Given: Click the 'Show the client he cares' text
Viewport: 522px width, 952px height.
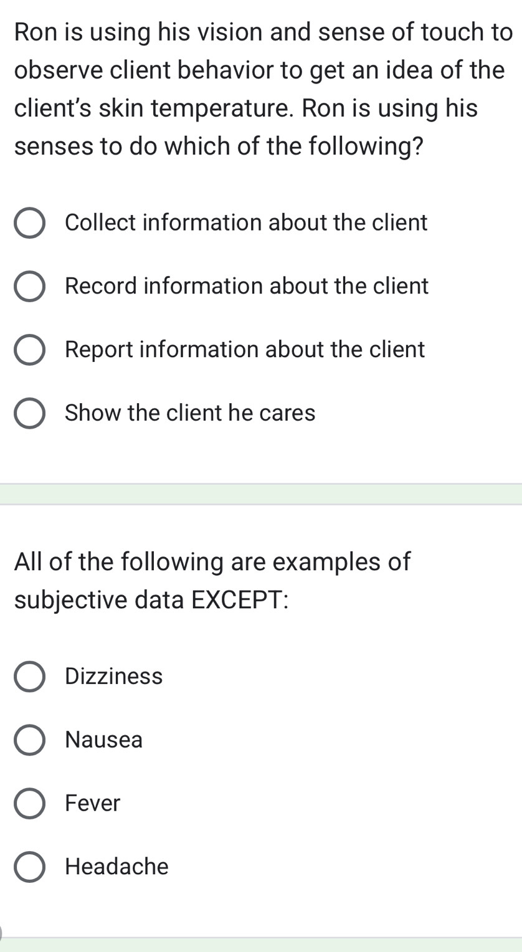Looking at the screenshot, I should (x=190, y=413).
